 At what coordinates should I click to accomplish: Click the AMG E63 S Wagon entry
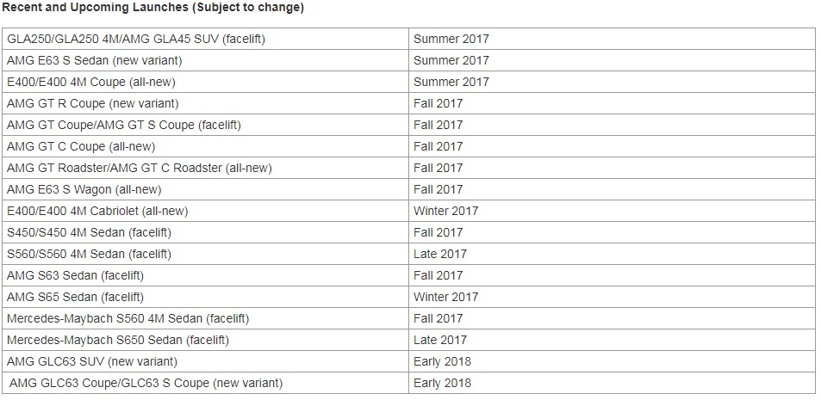84,189
